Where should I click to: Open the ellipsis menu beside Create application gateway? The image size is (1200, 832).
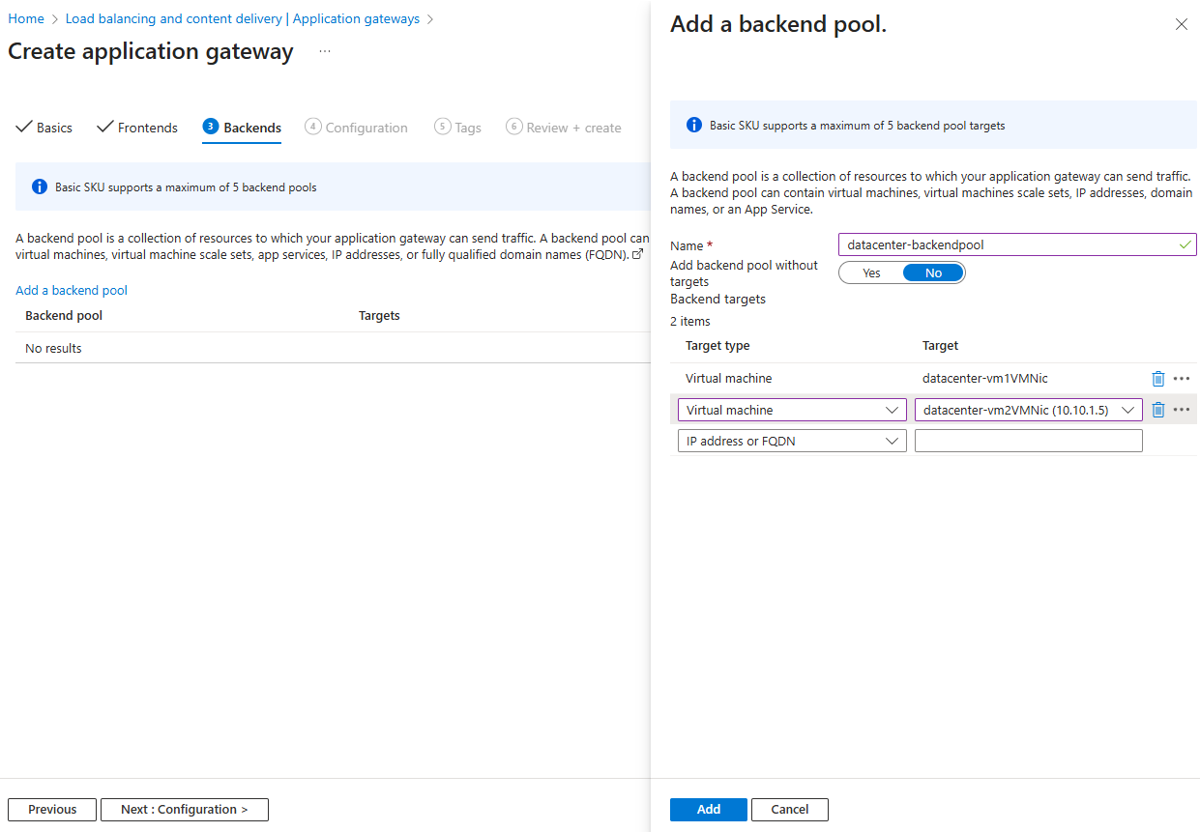[325, 51]
